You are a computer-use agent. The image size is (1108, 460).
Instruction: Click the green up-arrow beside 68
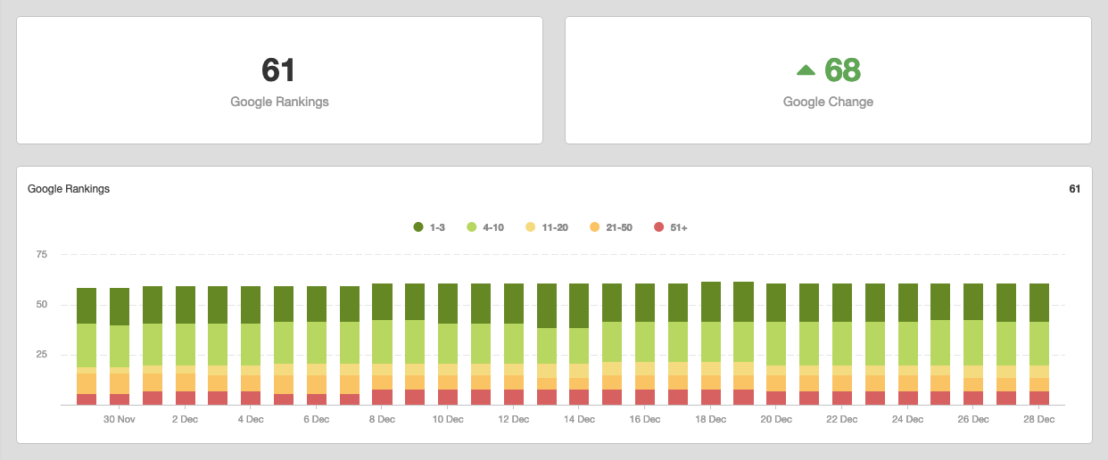point(806,70)
